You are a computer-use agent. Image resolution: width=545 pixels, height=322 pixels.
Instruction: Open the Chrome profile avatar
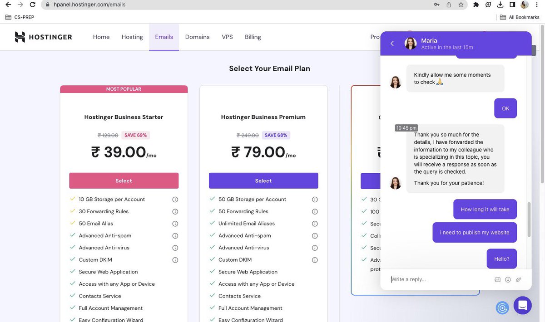coord(525,5)
